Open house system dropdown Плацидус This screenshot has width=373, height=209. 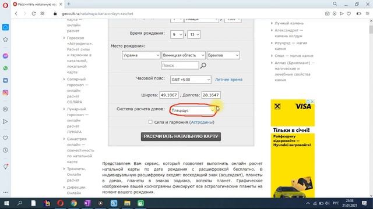point(192,110)
